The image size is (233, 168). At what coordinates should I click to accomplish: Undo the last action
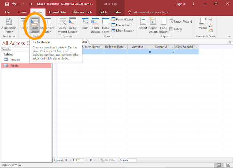click(14, 4)
